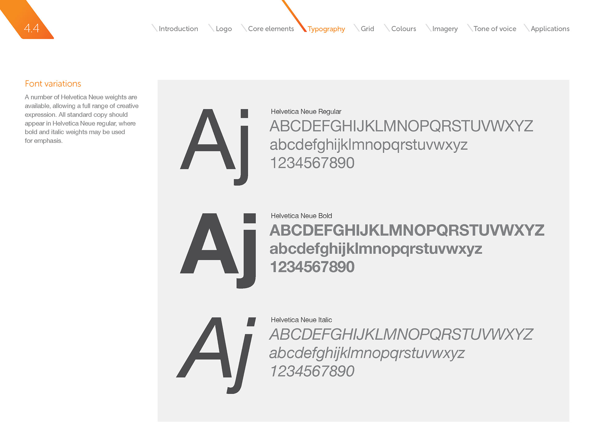Go to the Logo tab
The image size is (594, 445).
223,29
